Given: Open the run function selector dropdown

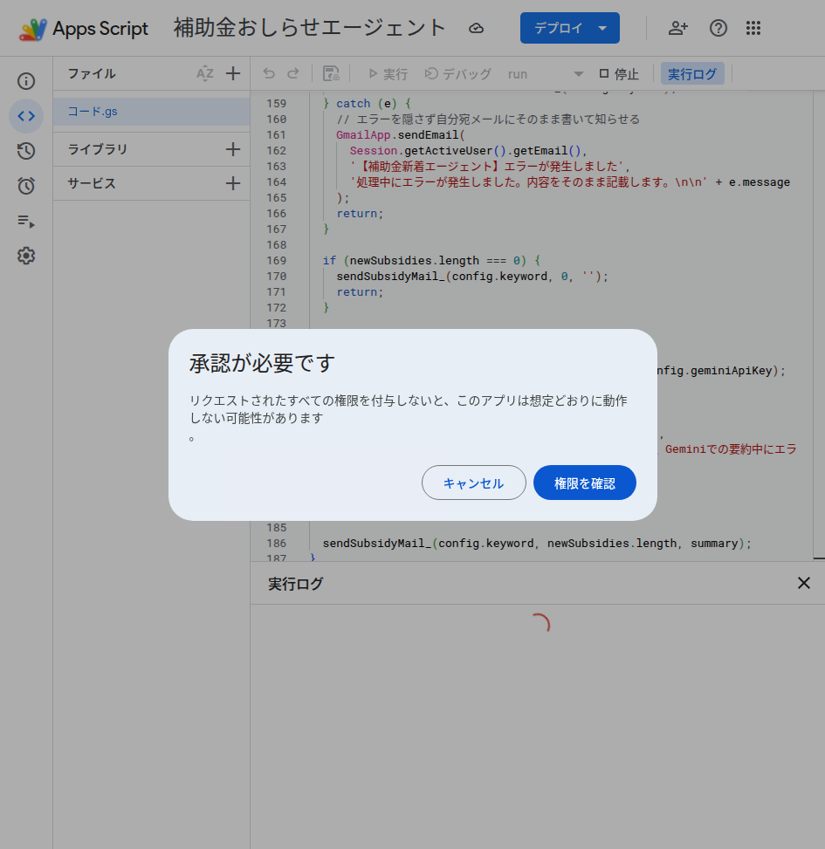Looking at the screenshot, I should point(546,73).
